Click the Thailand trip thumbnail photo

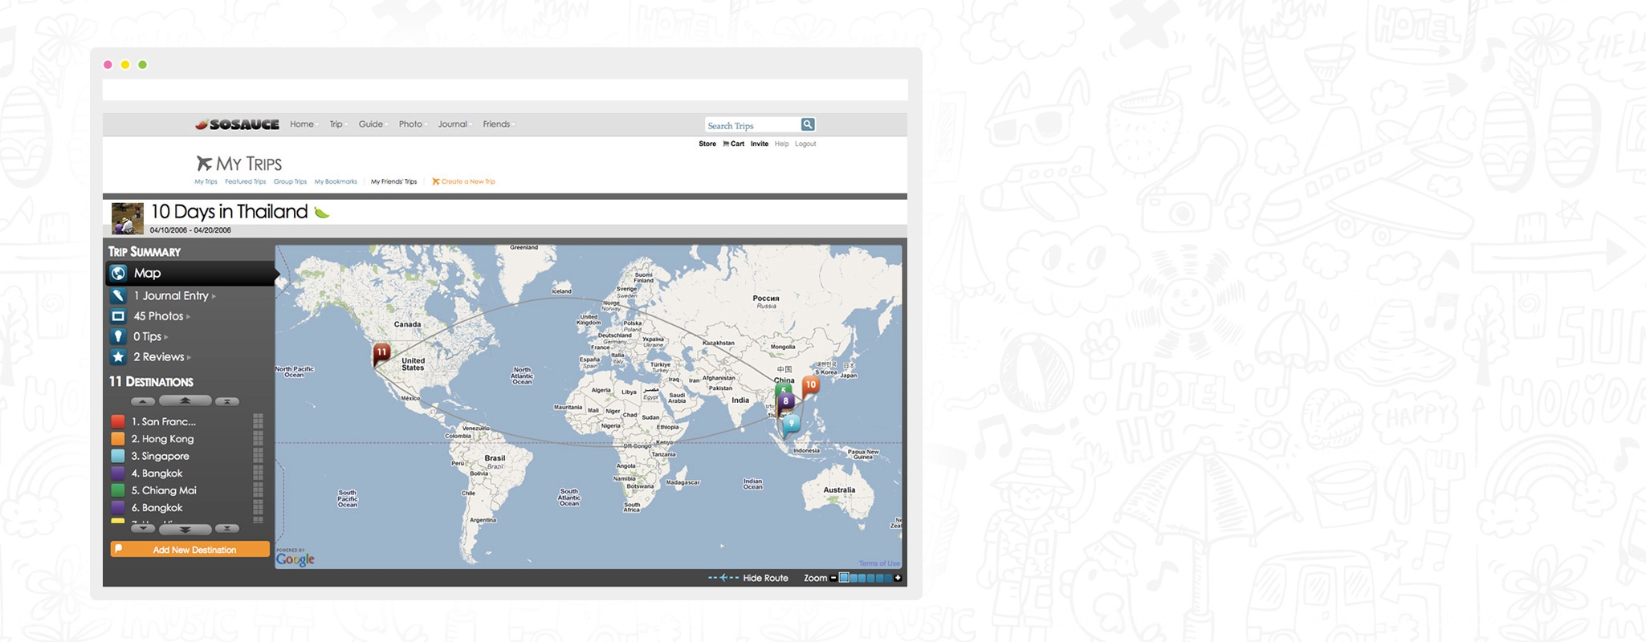point(127,218)
